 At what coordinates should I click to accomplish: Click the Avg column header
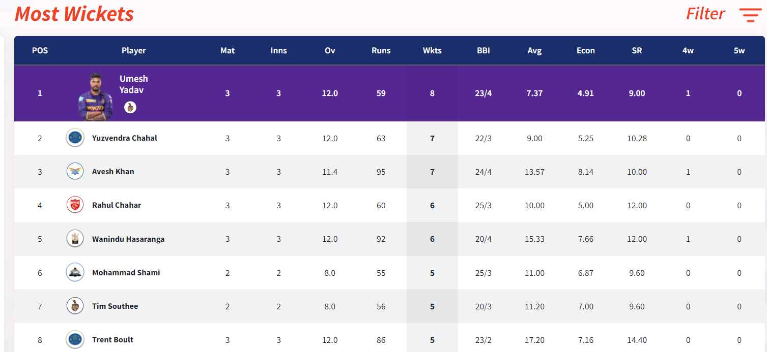pos(534,50)
